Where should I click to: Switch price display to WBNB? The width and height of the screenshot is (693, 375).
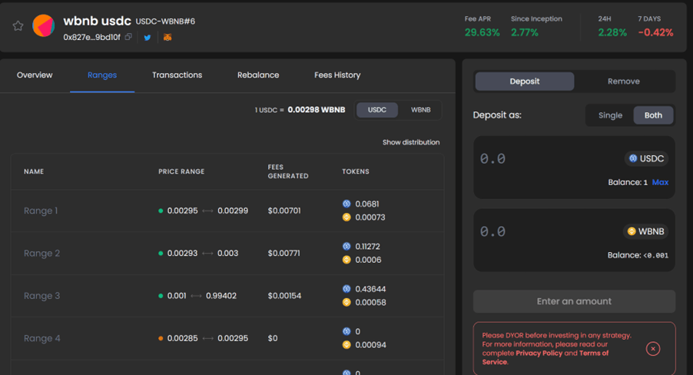420,110
